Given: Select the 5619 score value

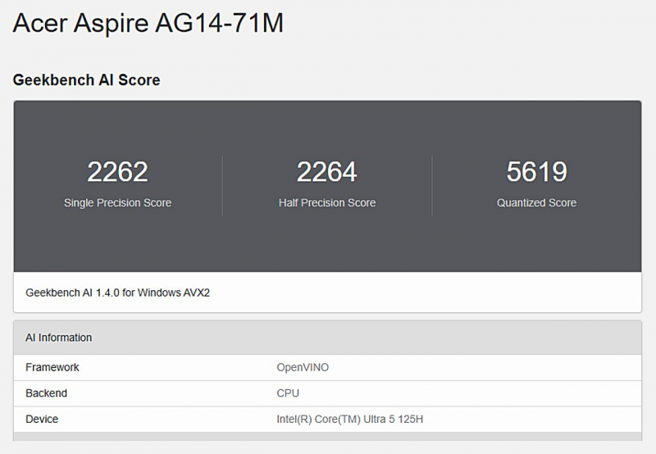Looking at the screenshot, I should point(536,172).
